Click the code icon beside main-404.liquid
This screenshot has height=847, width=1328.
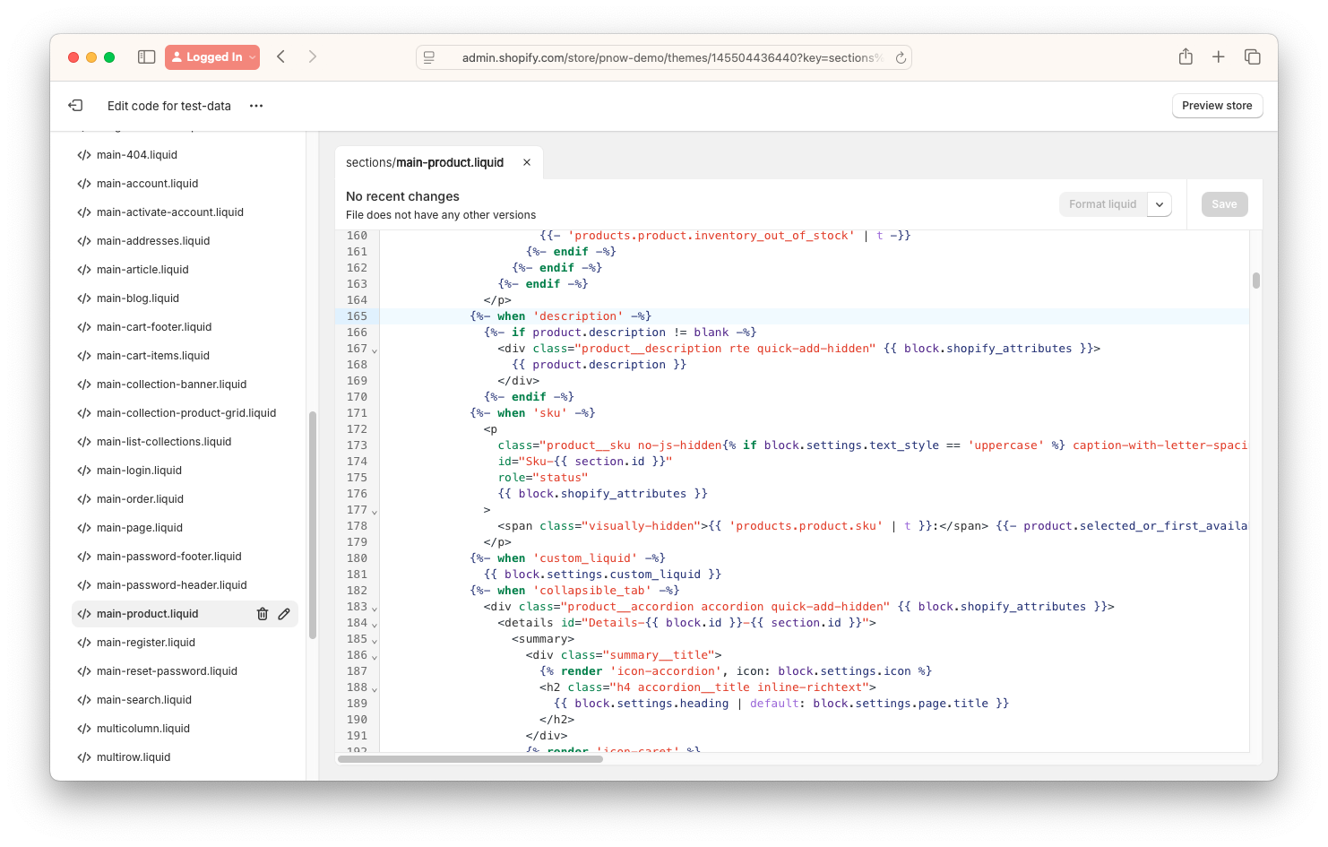[x=84, y=155]
